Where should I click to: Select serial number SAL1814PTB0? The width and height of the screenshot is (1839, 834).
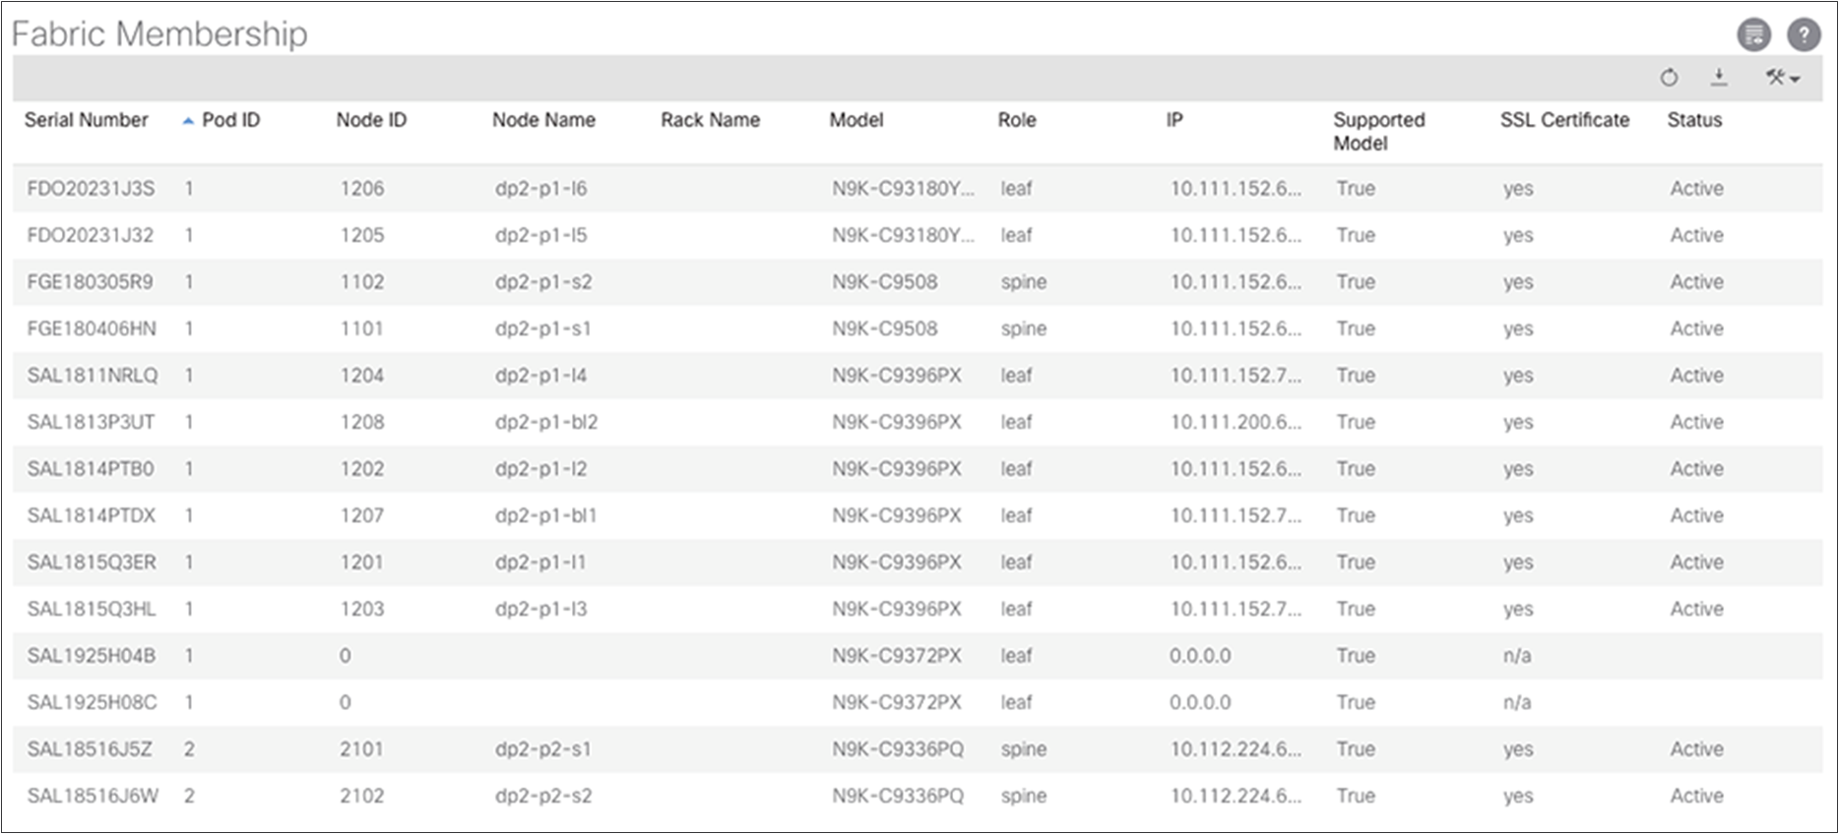point(91,469)
